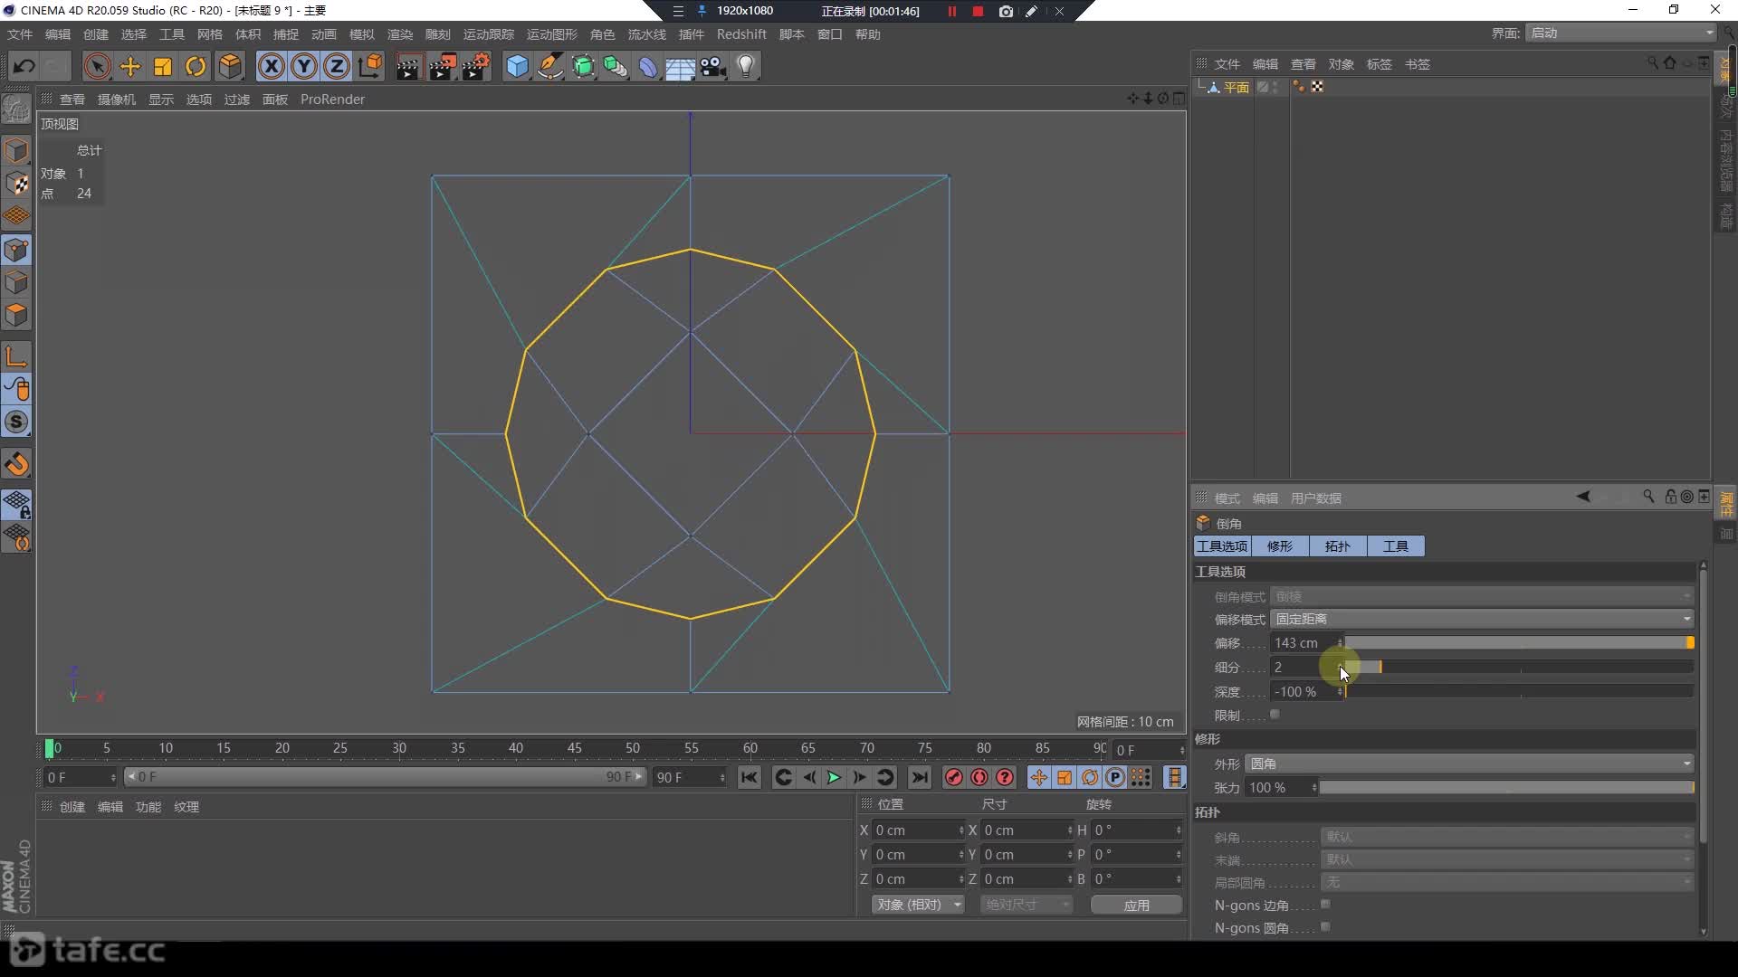Open the 界面 启动 layout dropdown
The image size is (1738, 977).
pos(1620,33)
